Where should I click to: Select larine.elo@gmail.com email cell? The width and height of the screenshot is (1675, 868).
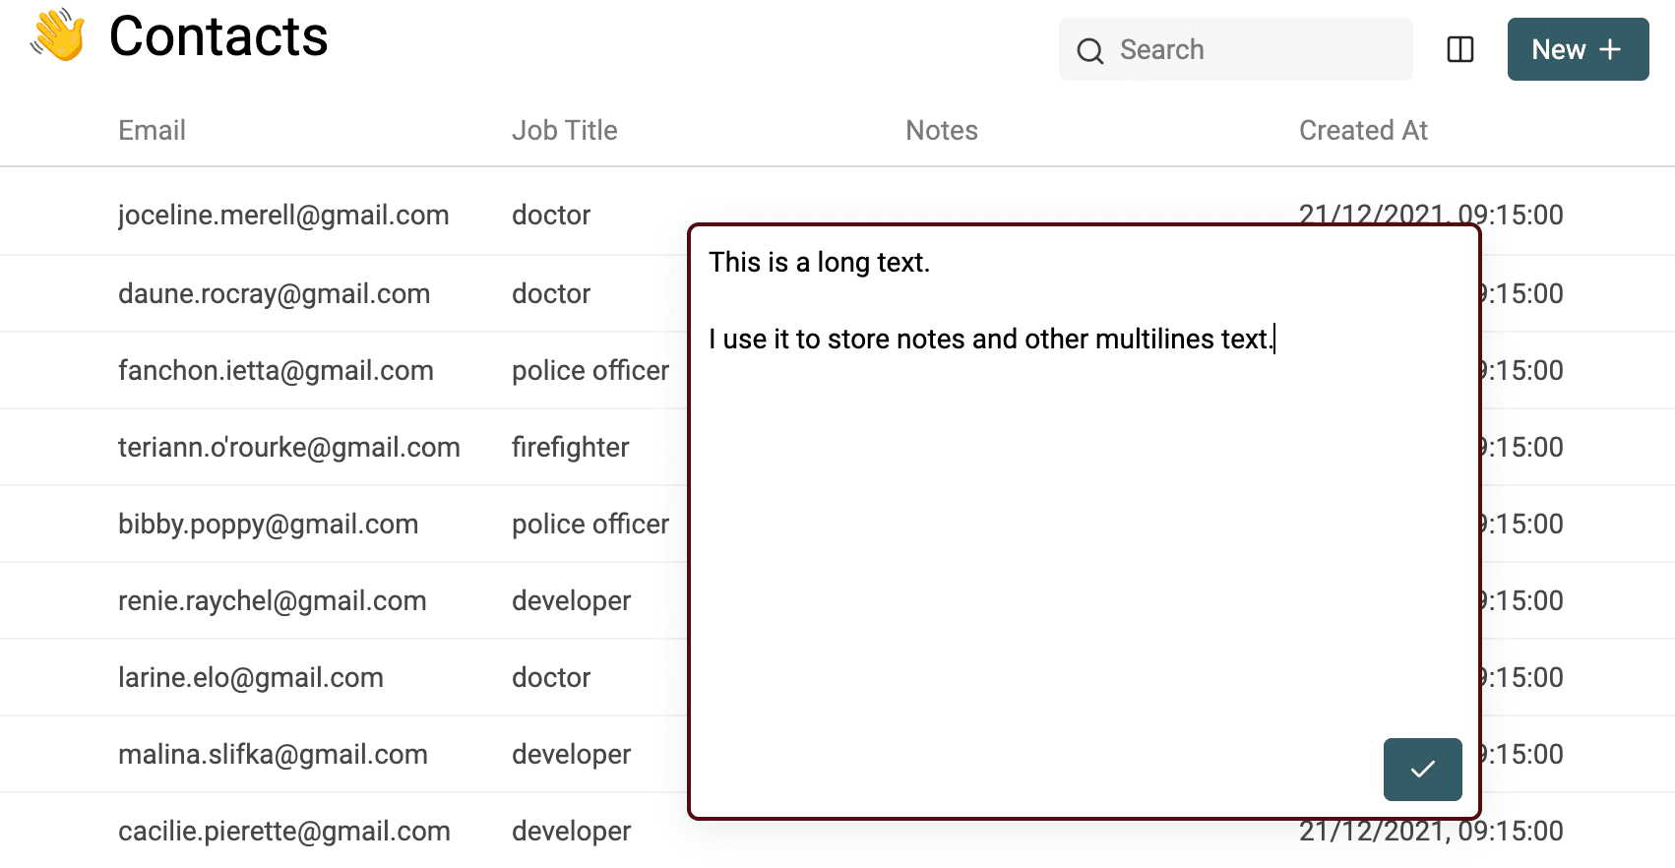pos(250,678)
